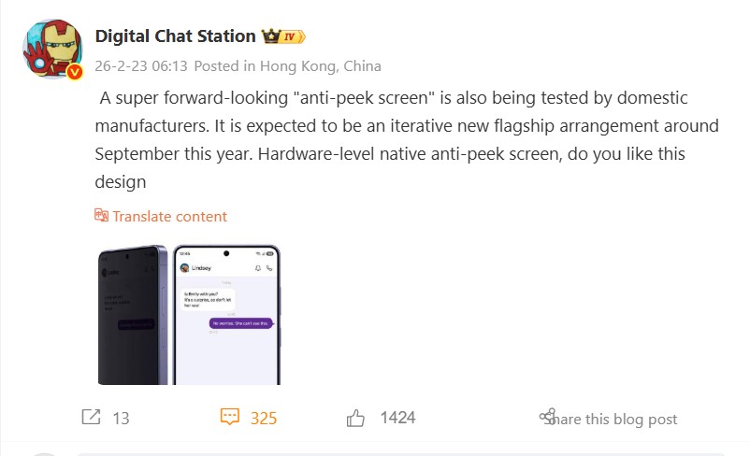Like the post with thumbs-up icon
Viewport: 750px width, 456px height.
coord(356,418)
